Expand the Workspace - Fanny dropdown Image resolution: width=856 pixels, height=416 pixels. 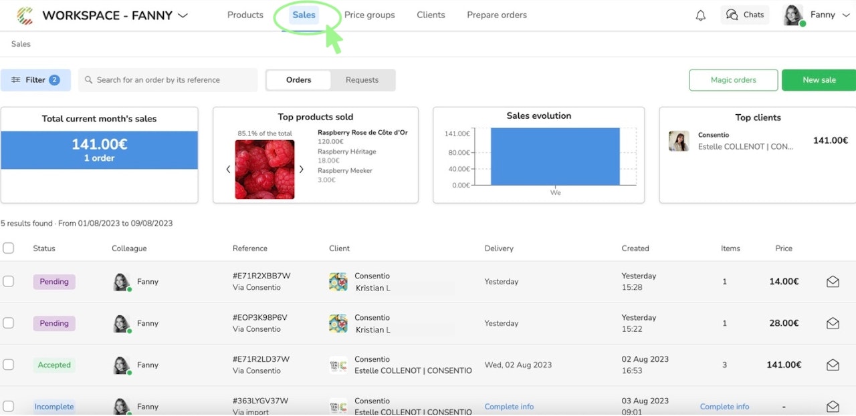[183, 15]
